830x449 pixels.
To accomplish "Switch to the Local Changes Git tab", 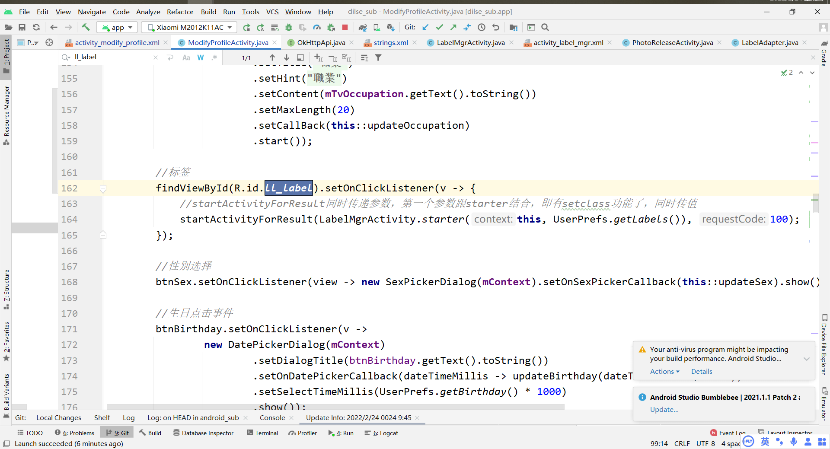I will pyautogui.click(x=59, y=417).
